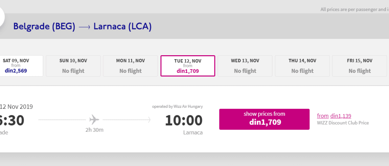Click the show prices from din1,709 button
The width and height of the screenshot is (389, 166).
click(x=264, y=119)
